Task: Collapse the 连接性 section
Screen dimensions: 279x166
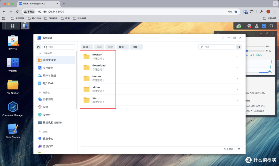Action: tap(40, 93)
